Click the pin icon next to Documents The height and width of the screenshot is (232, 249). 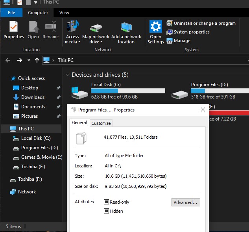(59, 107)
